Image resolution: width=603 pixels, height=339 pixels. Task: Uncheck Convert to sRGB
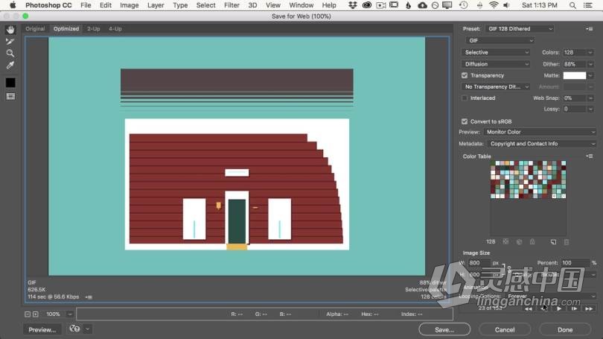(465, 121)
